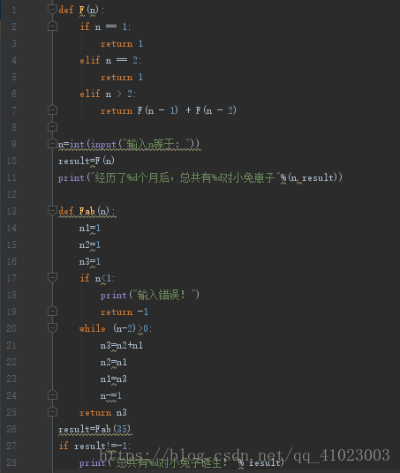Click the 'input' call on line 9

click(103, 144)
